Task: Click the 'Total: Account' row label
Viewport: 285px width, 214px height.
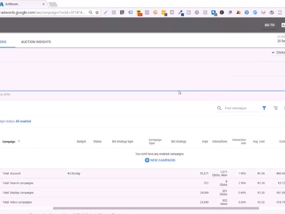Action: [x=11, y=173]
